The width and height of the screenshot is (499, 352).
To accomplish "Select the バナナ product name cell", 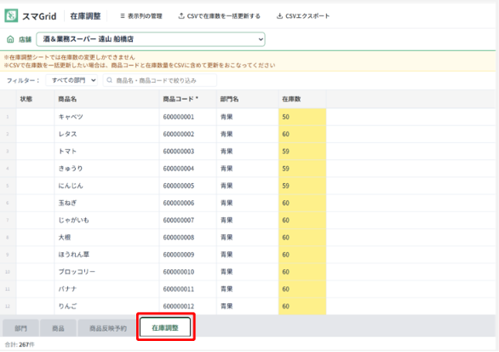I will pyautogui.click(x=106, y=289).
